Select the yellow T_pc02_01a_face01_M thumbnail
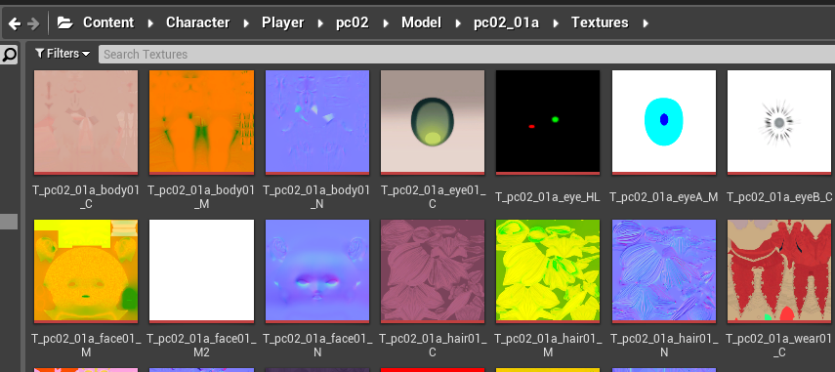The image size is (835, 372). point(86,271)
